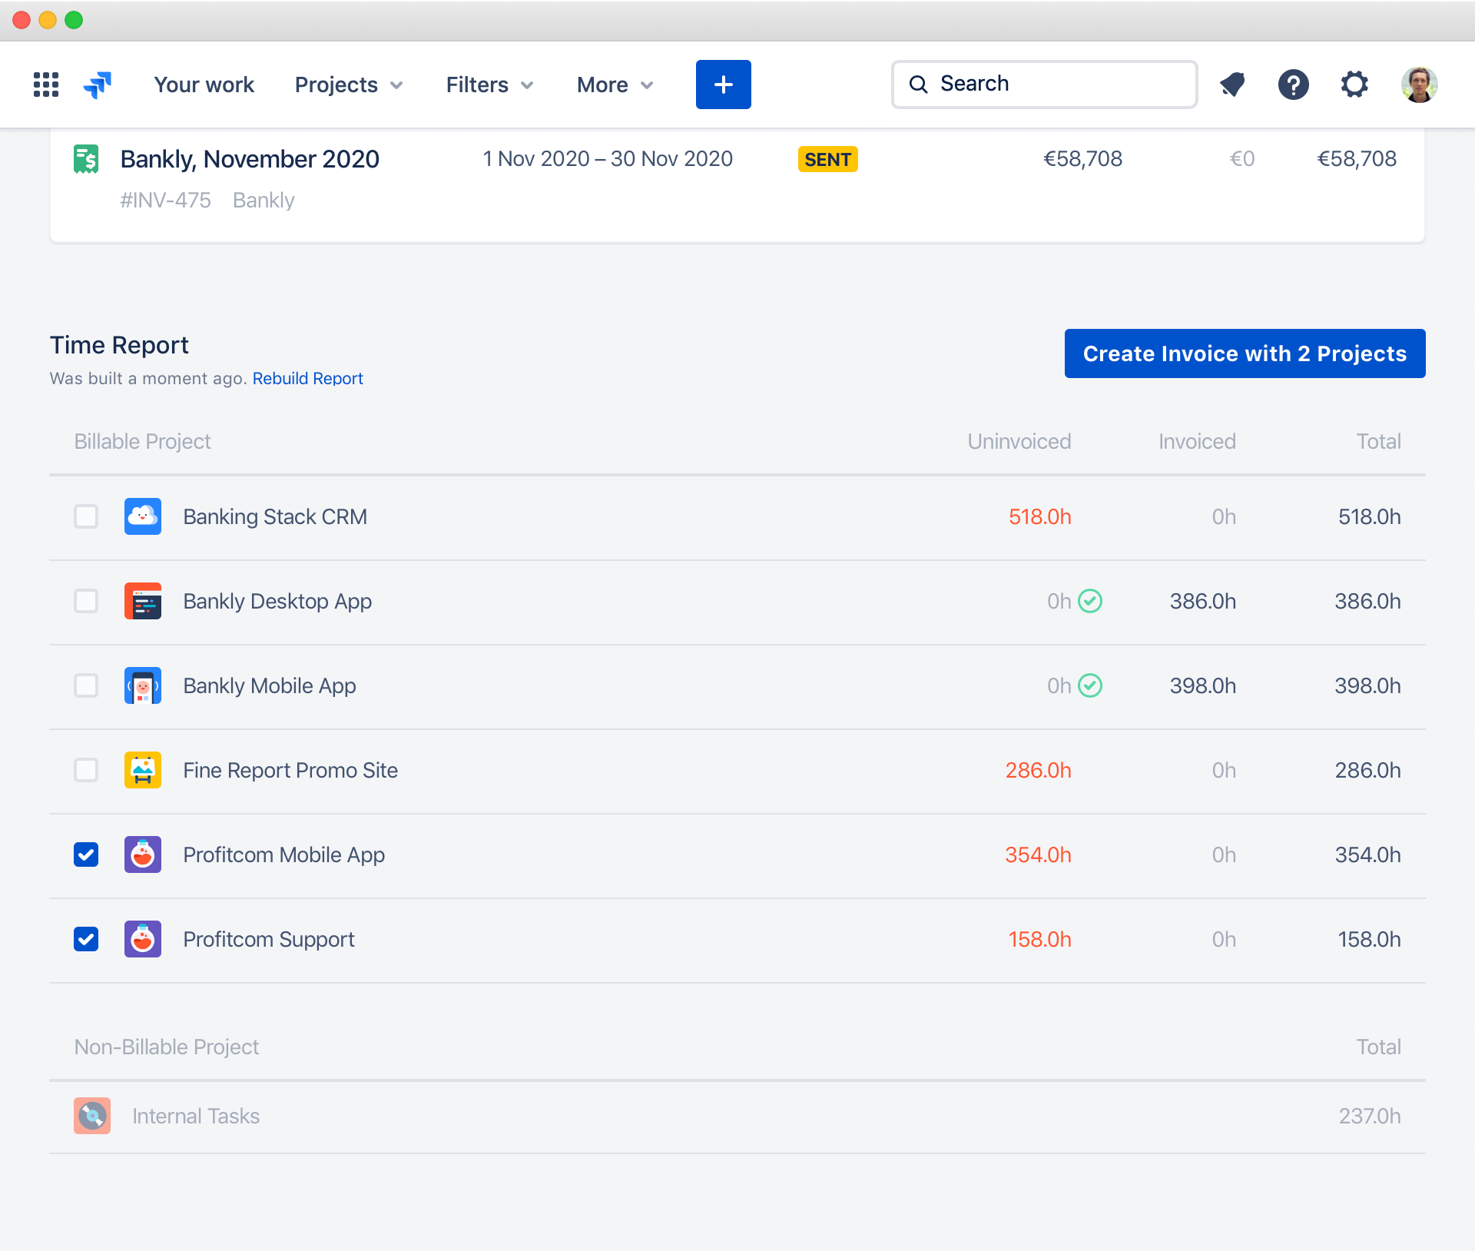
Task: Open the Bankly Mobile App project name
Action: 270,685
